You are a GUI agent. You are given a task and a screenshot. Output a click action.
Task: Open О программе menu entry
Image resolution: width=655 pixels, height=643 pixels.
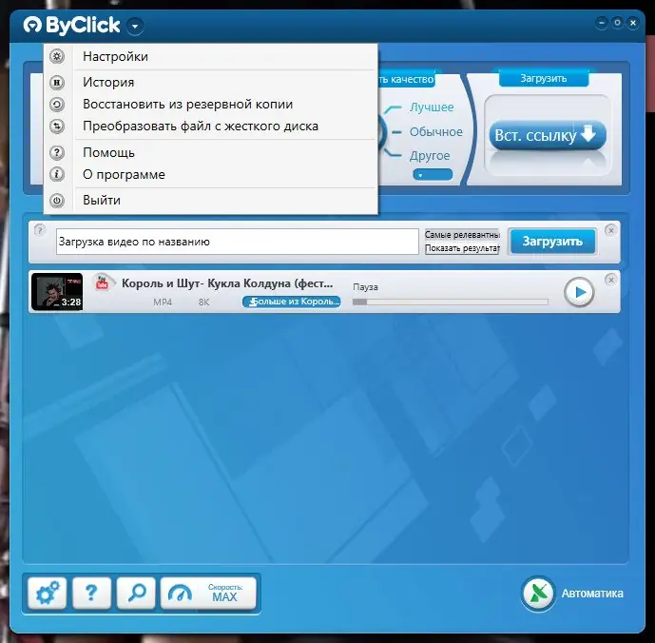pyautogui.click(x=124, y=174)
